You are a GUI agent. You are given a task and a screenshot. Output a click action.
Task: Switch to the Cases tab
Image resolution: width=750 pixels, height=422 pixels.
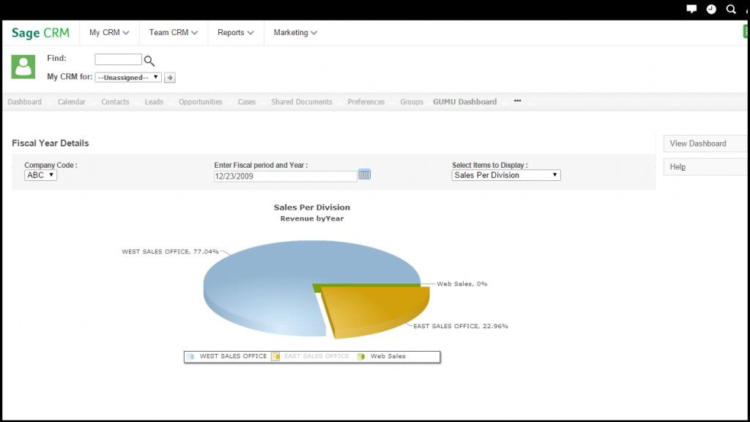click(x=247, y=102)
